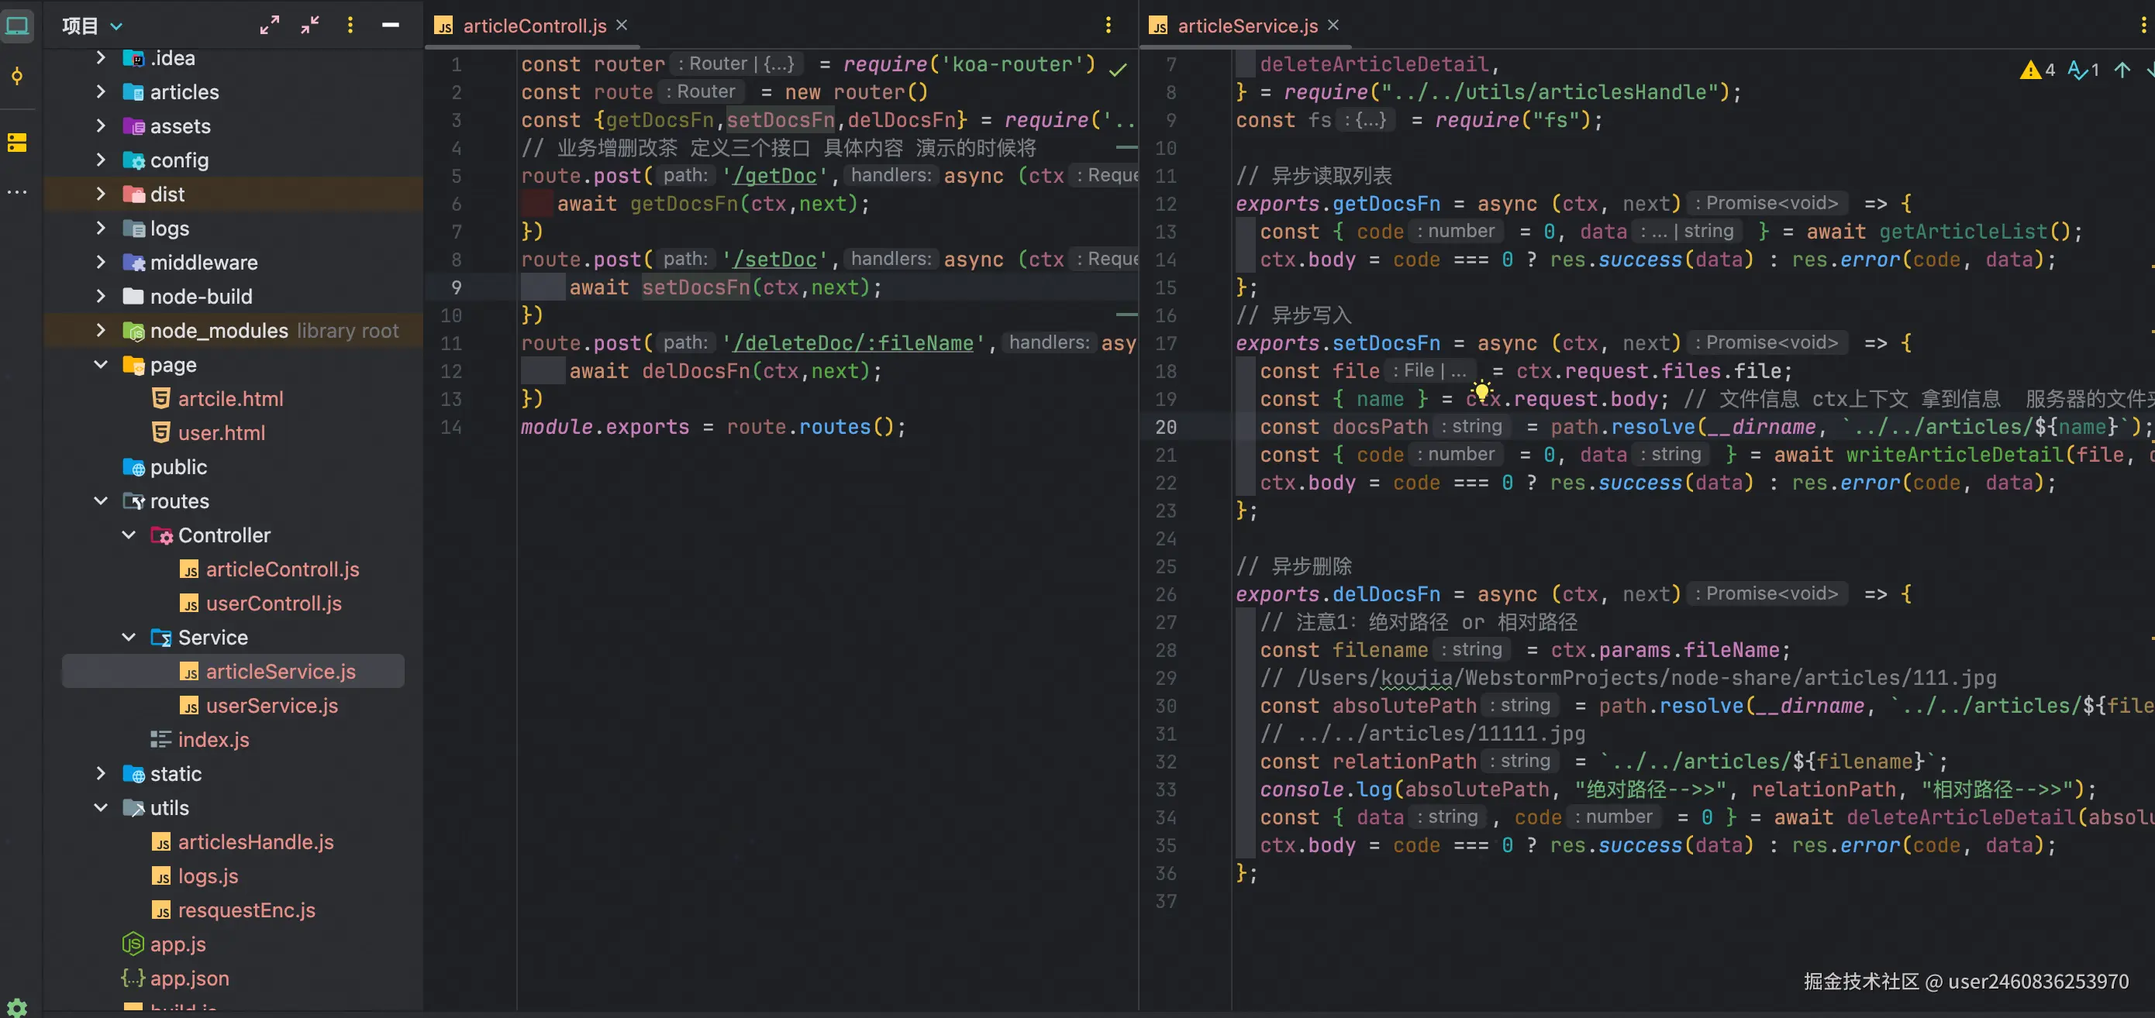Click the warnings indicator showing 4

coord(2038,71)
